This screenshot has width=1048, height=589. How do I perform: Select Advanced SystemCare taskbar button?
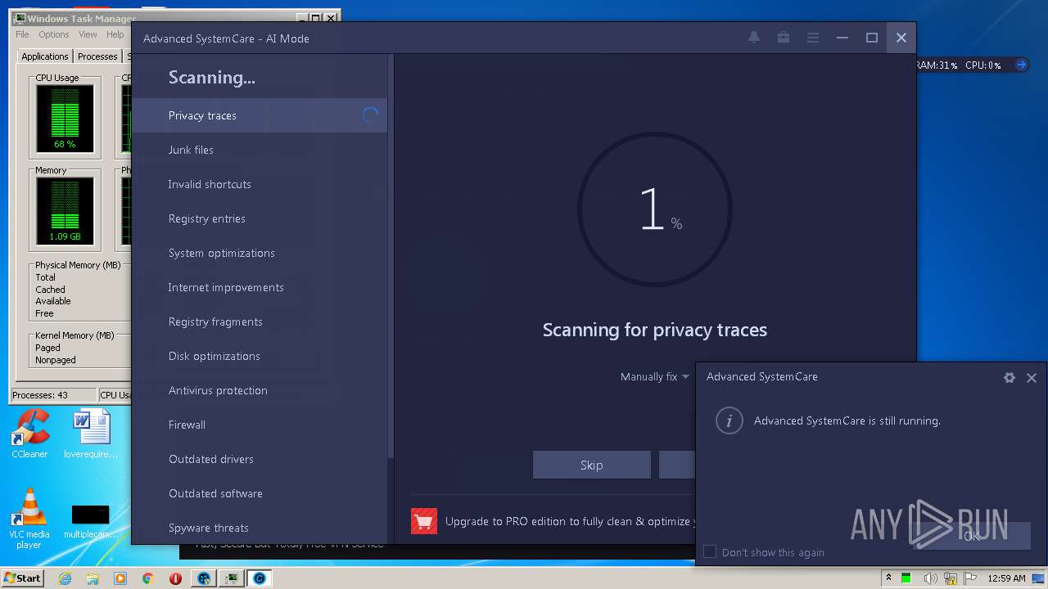[x=260, y=578]
